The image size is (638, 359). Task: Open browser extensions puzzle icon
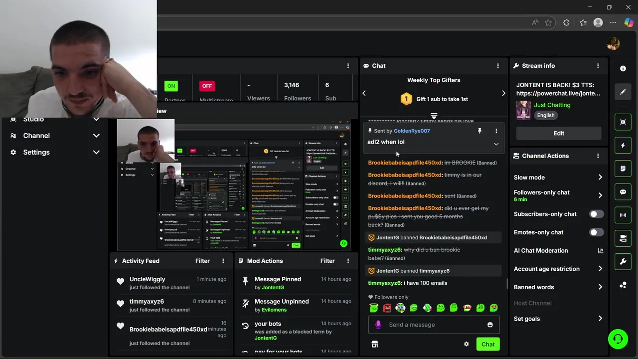tap(566, 22)
